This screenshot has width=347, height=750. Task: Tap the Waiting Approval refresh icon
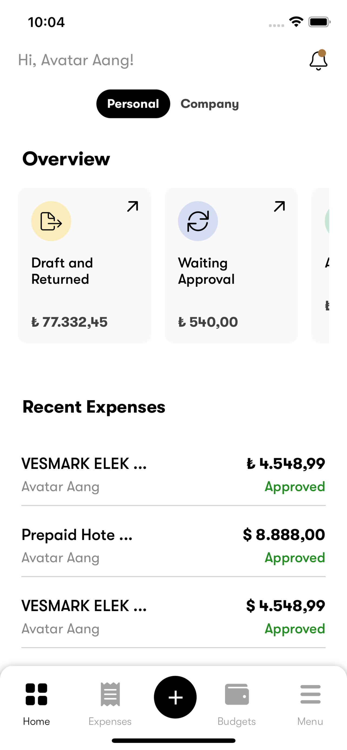click(198, 221)
